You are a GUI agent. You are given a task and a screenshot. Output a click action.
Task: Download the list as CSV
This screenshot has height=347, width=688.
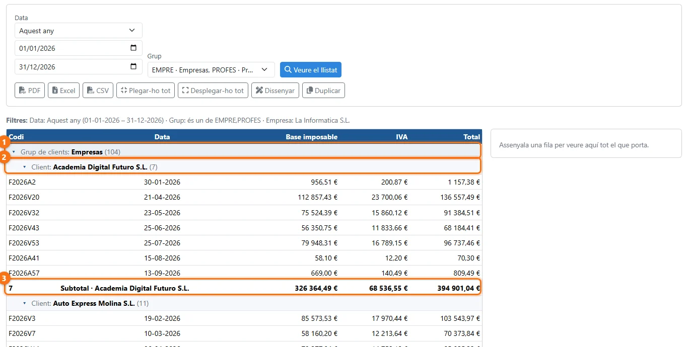(98, 91)
